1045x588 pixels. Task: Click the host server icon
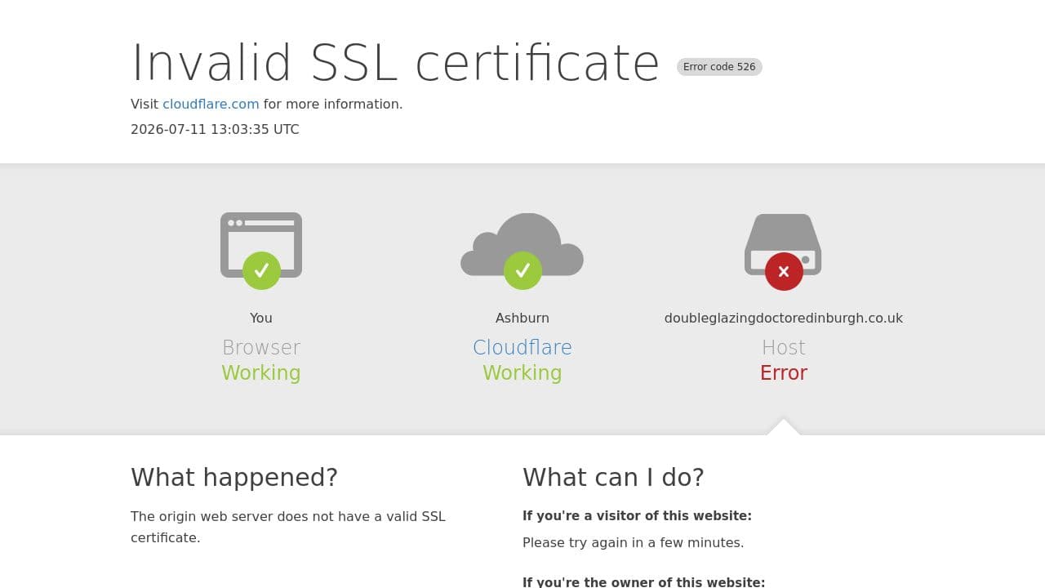coord(783,244)
